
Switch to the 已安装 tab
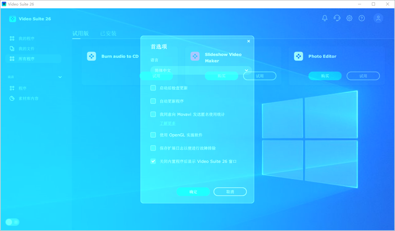[x=108, y=33]
